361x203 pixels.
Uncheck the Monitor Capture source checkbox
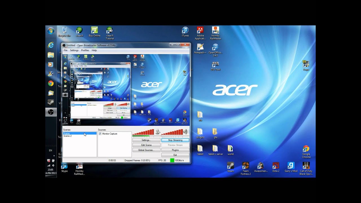100,134
